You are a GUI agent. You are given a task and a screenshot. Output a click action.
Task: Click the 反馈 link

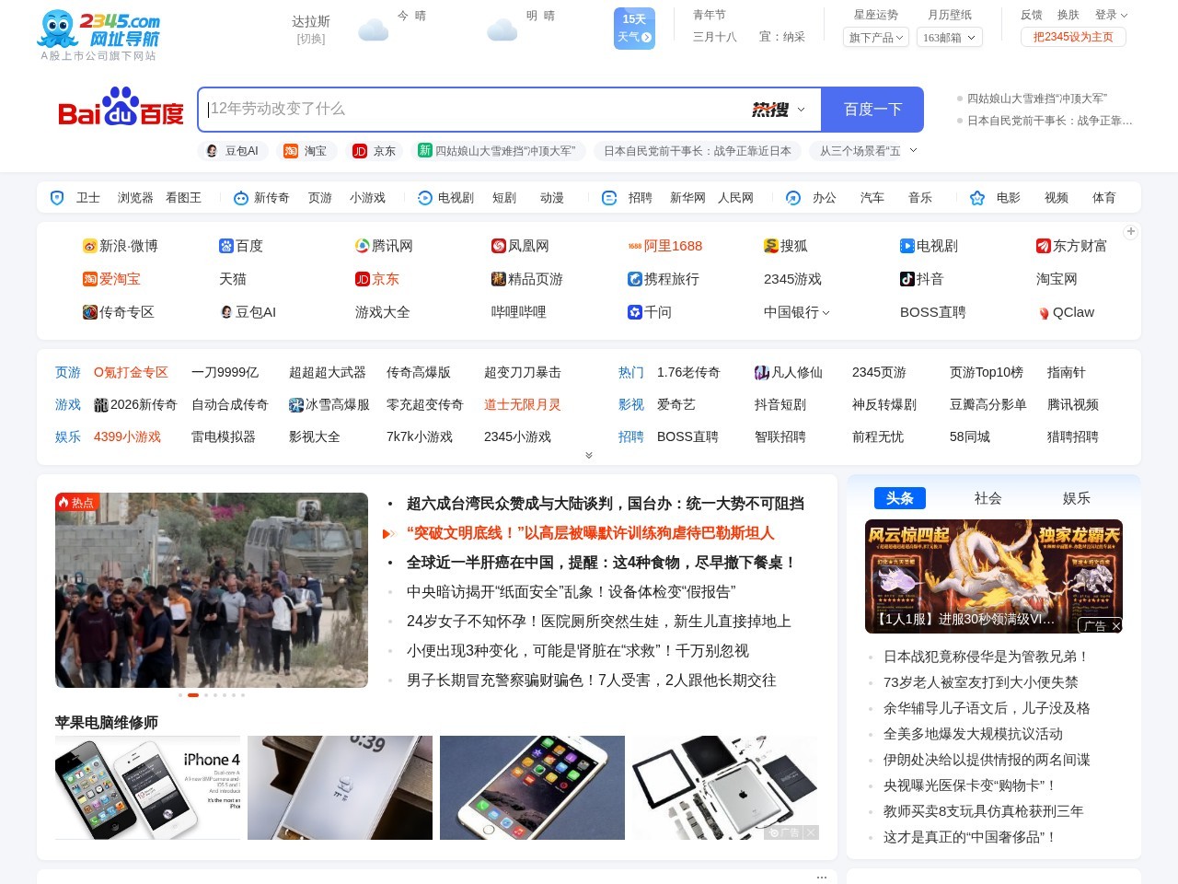click(x=1032, y=15)
